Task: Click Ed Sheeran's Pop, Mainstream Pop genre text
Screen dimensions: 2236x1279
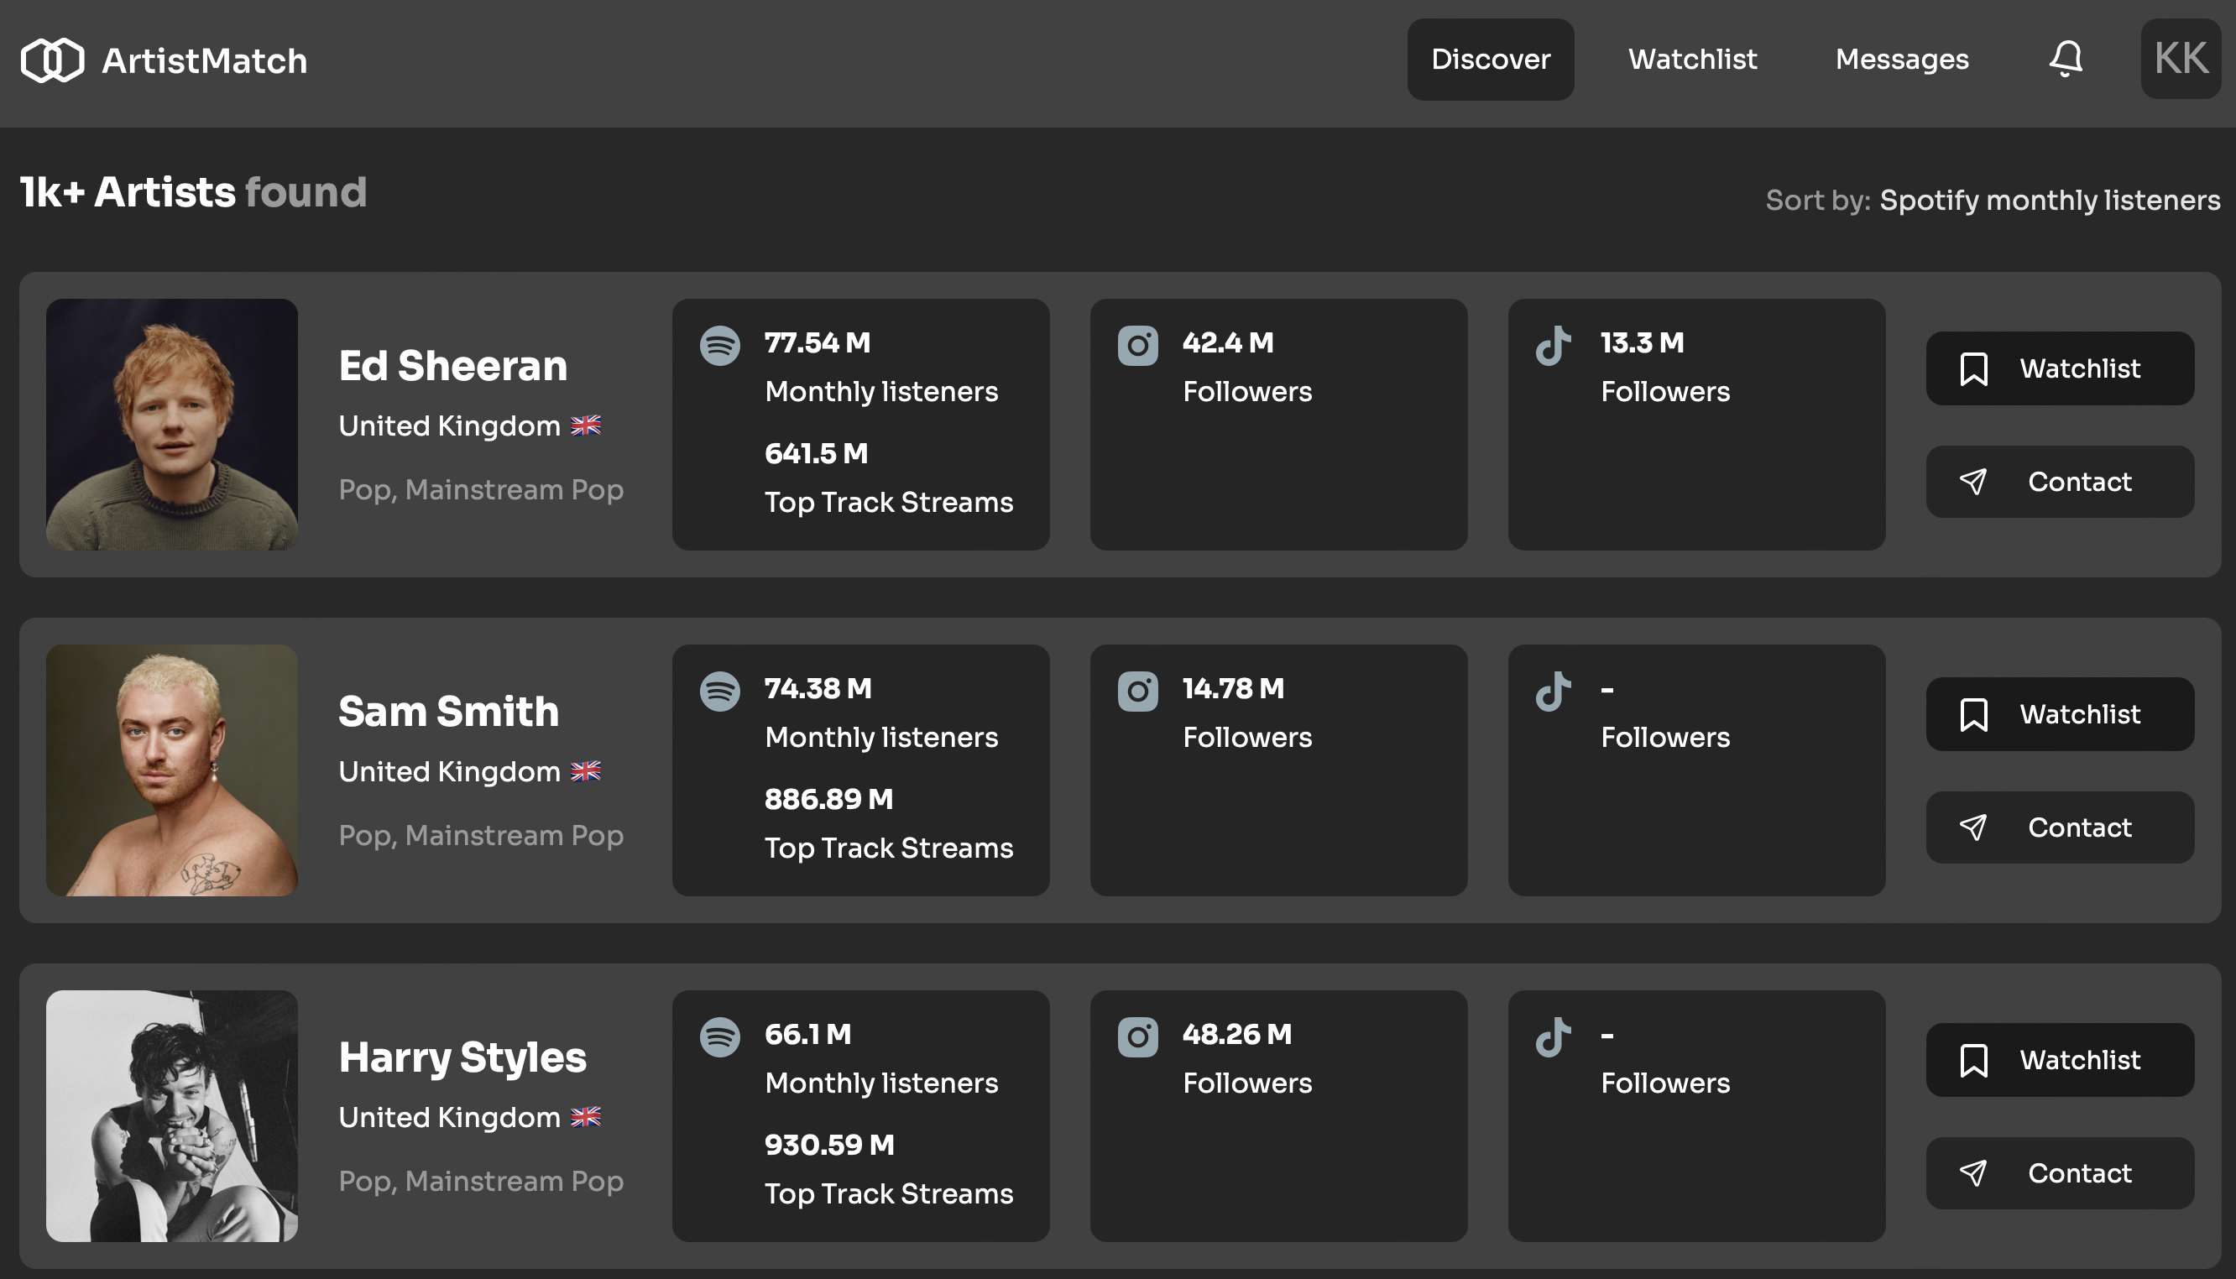Action: [481, 489]
